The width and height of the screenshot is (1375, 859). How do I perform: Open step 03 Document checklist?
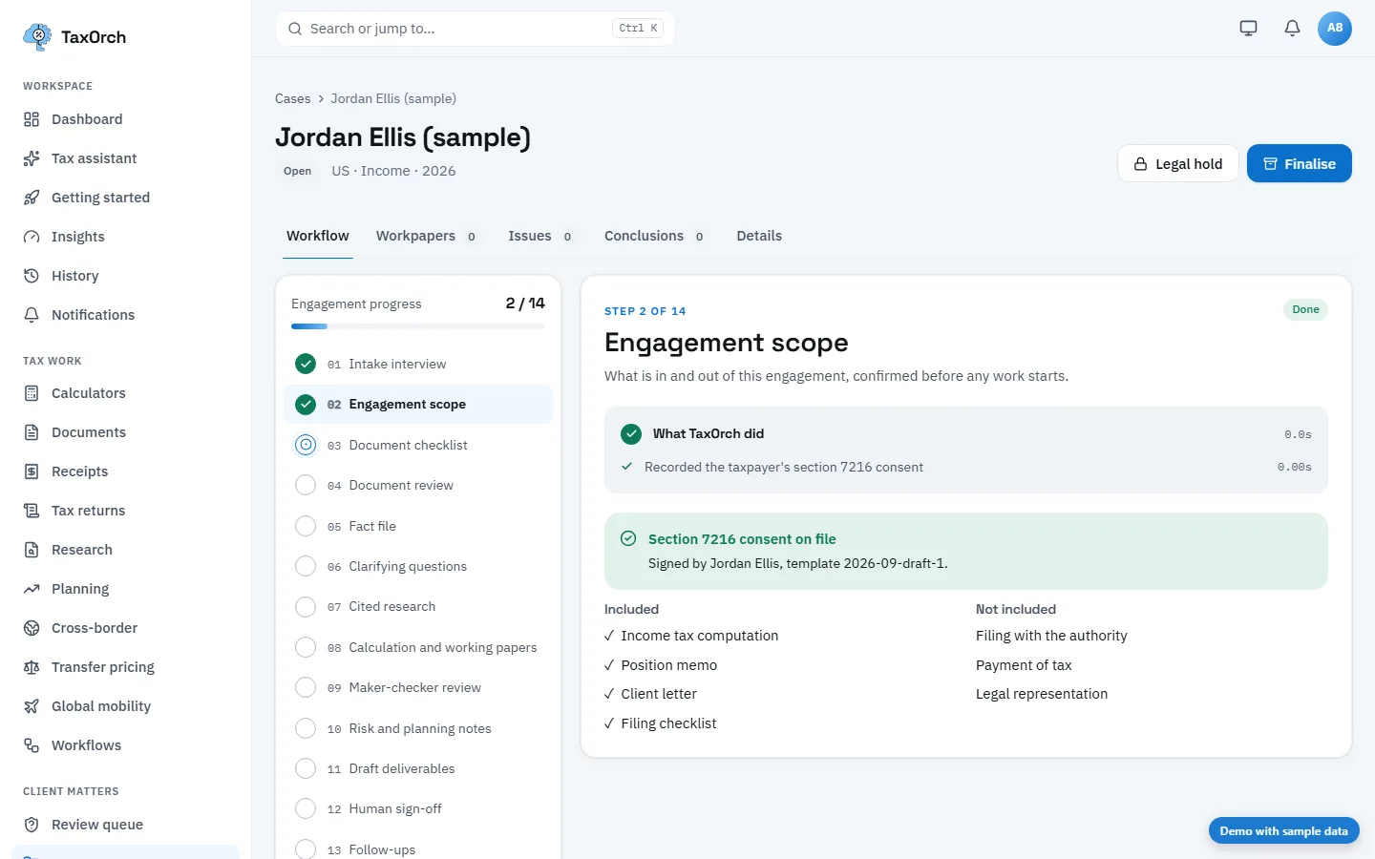pos(418,445)
